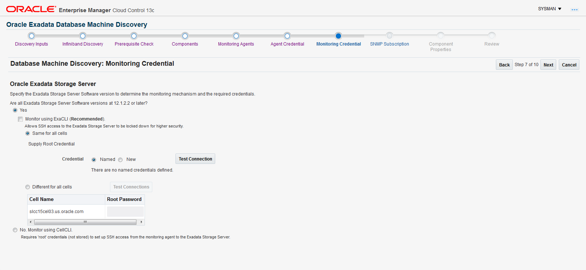The image size is (586, 270).
Task: Click the Test Connection button
Action: [x=195, y=159]
